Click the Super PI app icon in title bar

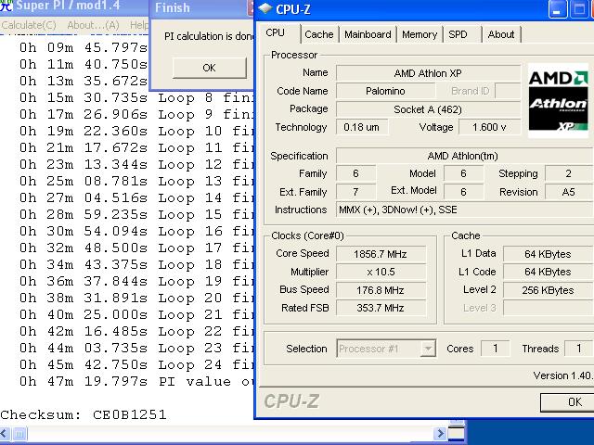point(6,6)
